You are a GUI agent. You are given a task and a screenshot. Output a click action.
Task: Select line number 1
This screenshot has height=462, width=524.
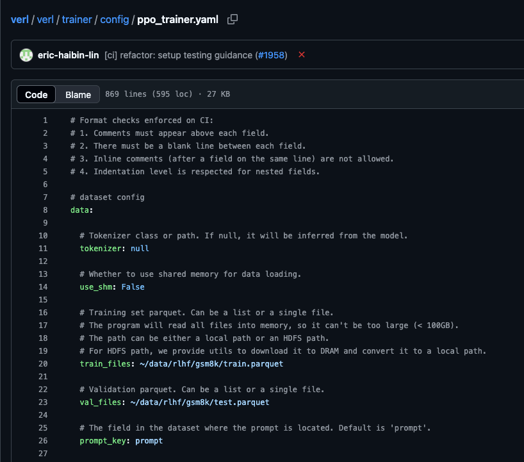[45, 120]
